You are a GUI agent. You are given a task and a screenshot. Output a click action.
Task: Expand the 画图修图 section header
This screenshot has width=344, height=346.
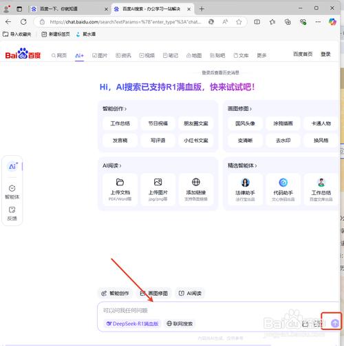pos(239,109)
